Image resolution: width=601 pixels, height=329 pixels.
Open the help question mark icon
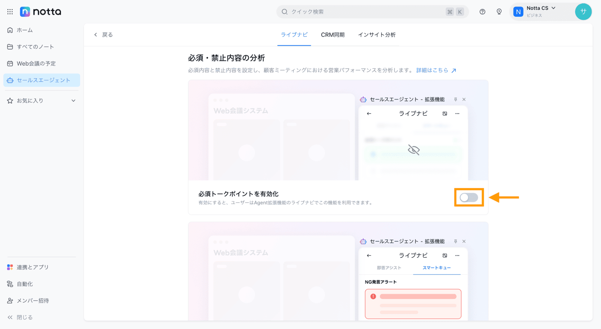482,12
